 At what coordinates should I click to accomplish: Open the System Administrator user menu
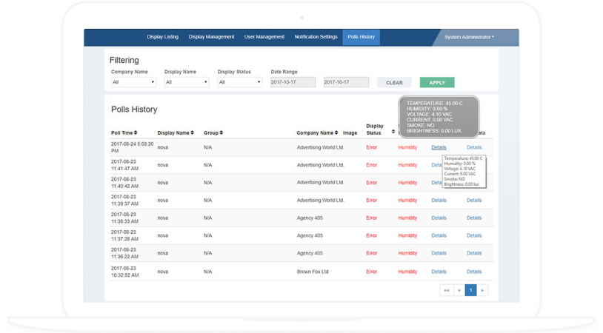click(x=470, y=37)
